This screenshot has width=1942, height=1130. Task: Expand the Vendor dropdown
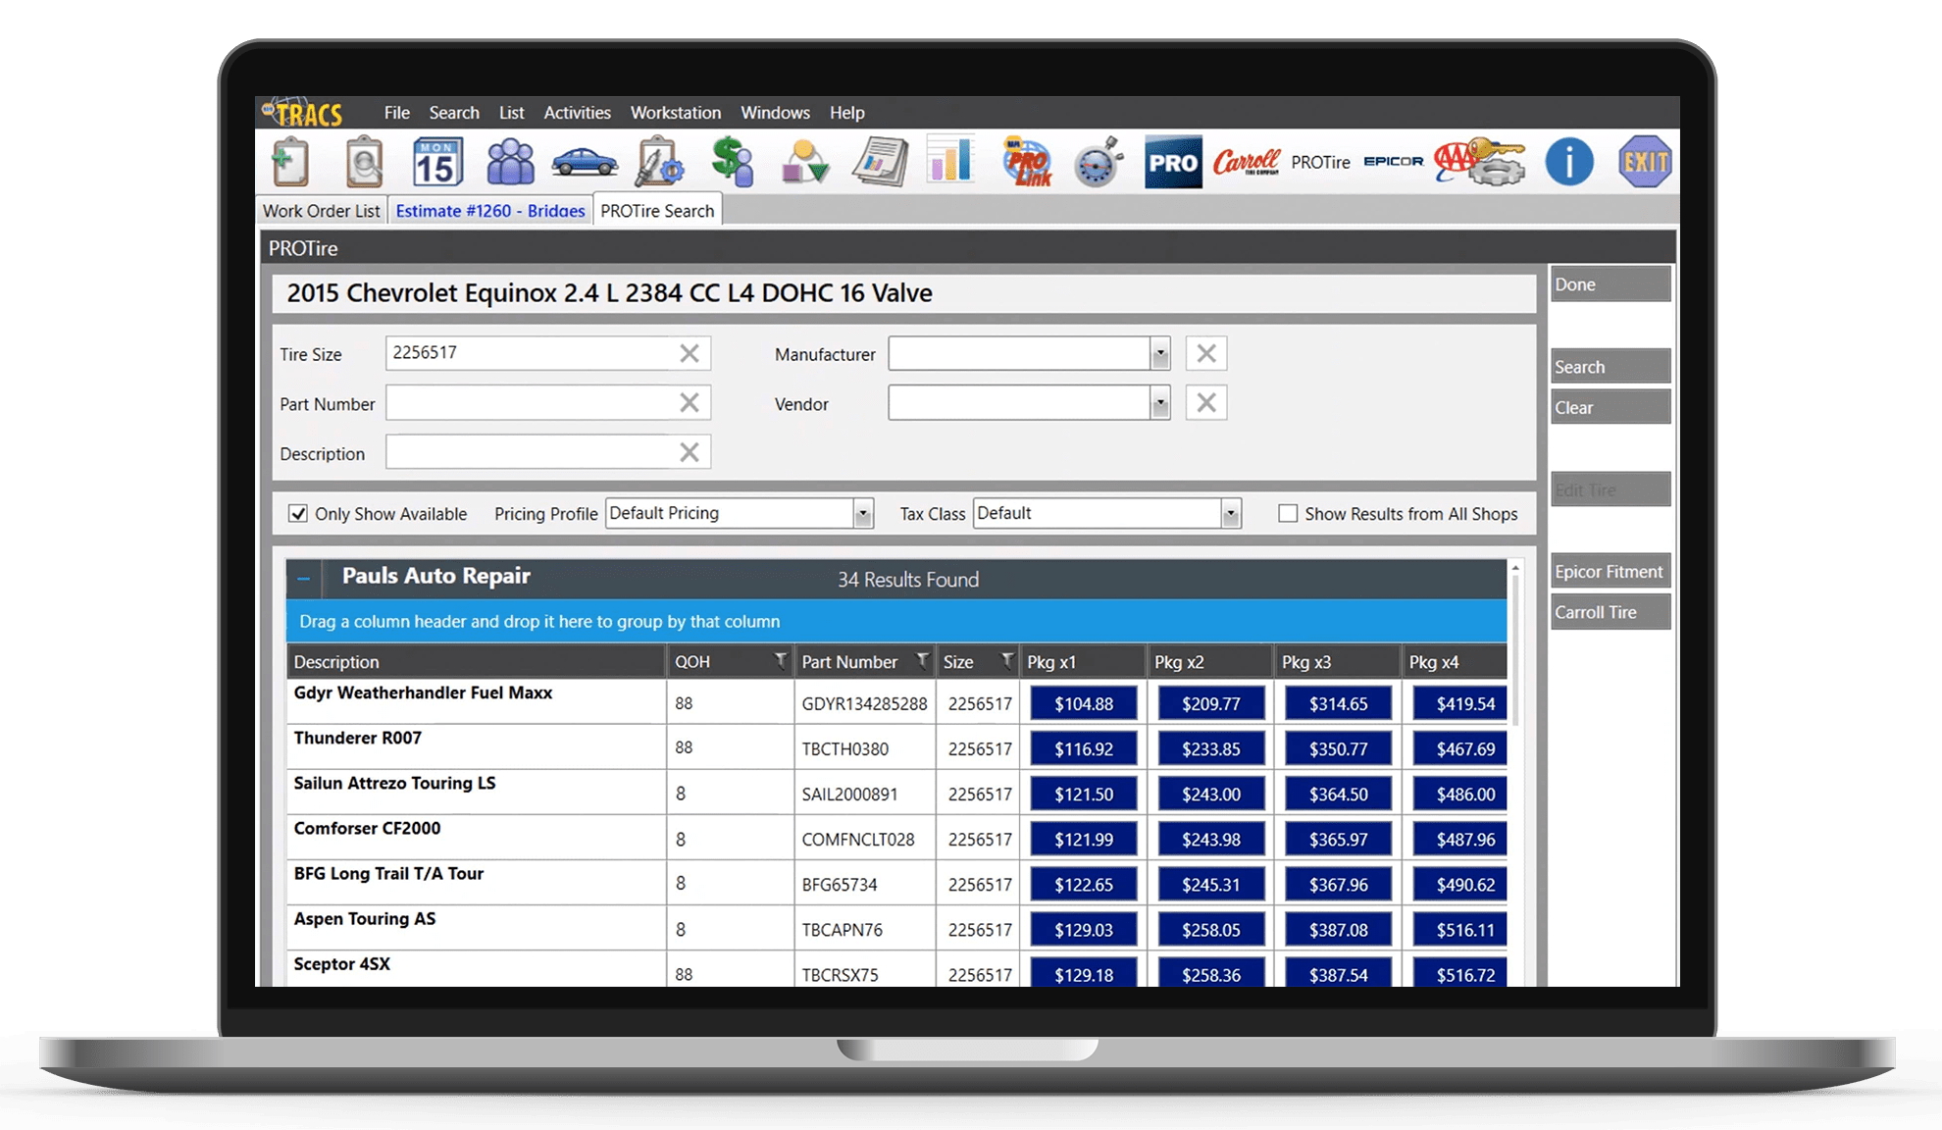click(1160, 403)
